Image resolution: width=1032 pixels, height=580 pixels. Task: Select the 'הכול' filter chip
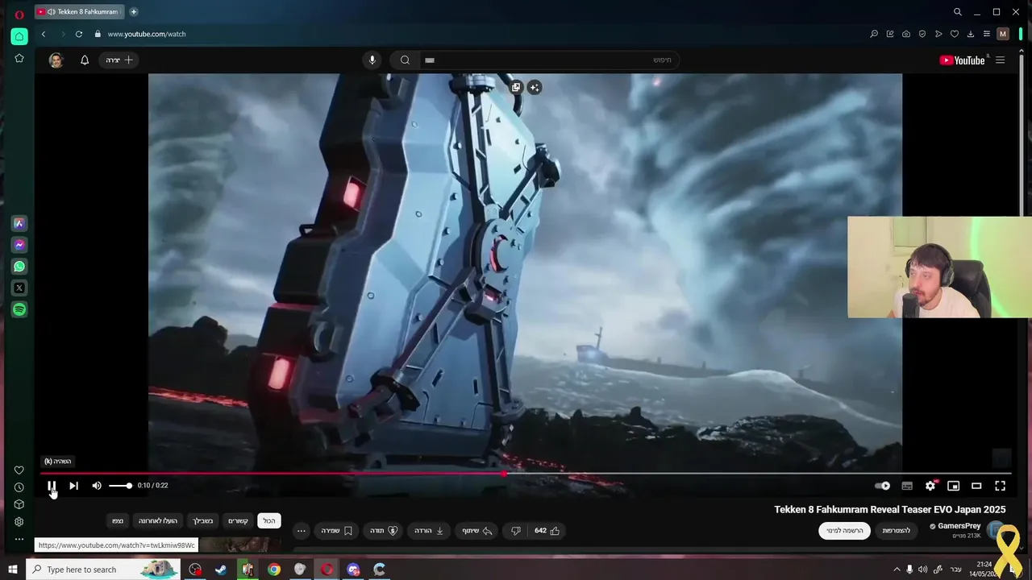coord(269,521)
